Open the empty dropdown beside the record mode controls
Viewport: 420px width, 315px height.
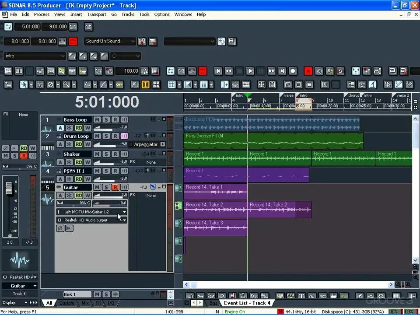pyautogui.click(x=189, y=41)
